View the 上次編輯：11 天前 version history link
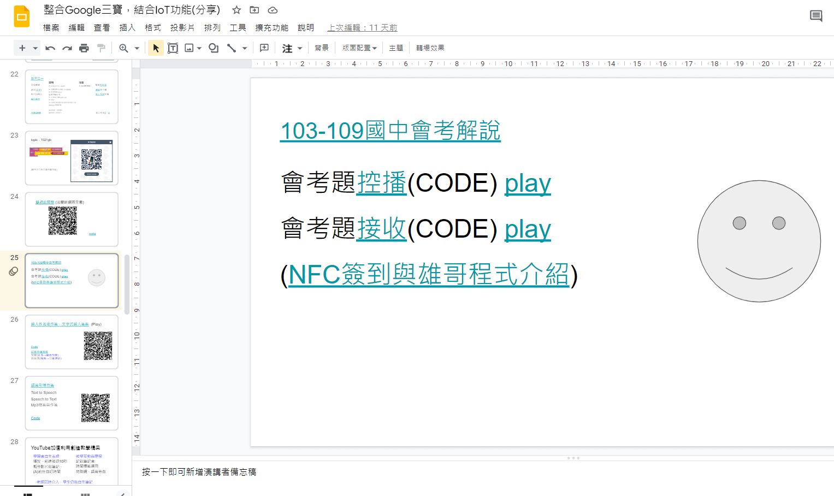The width and height of the screenshot is (834, 496). coord(362,27)
